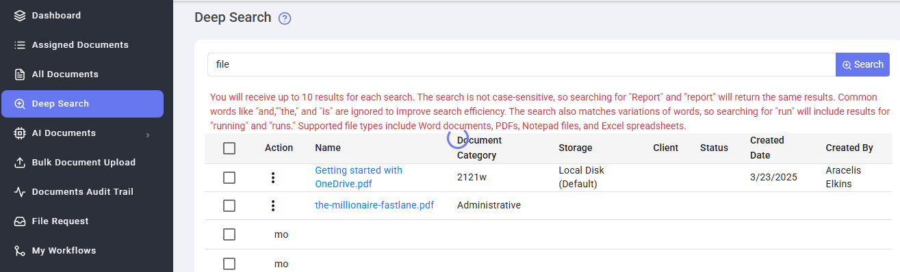Open the Deep Search help question-mark icon

[285, 18]
